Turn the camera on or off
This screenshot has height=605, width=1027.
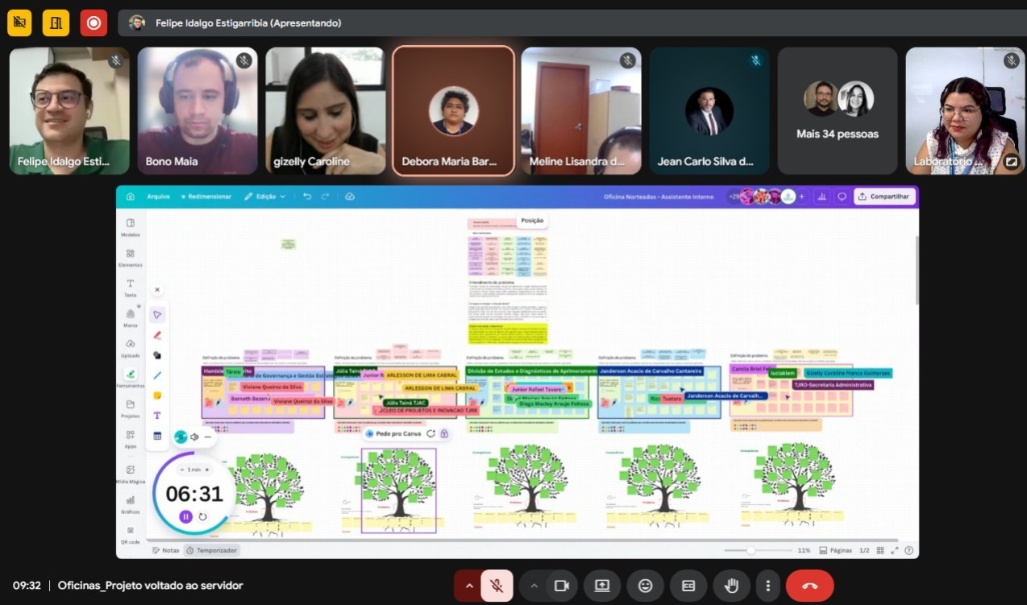pyautogui.click(x=562, y=586)
